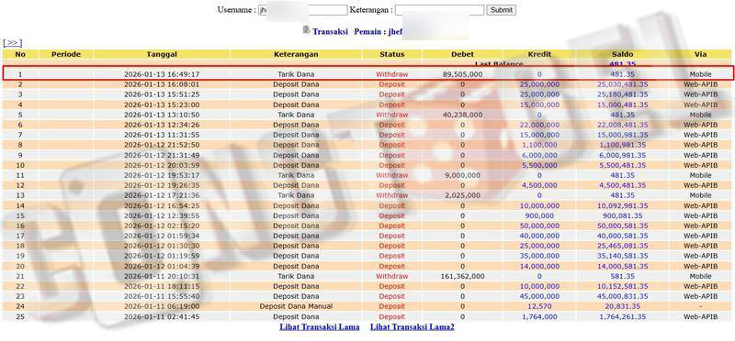735x341 pixels.
Task: Click the Kredit column header
Action: [x=539, y=54]
